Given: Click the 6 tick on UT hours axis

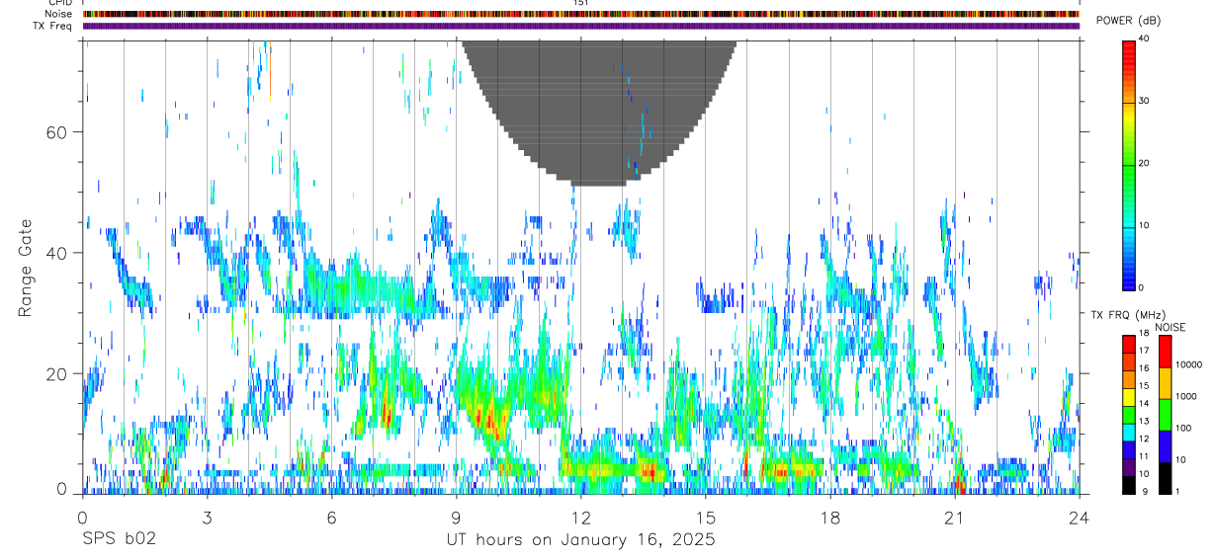Looking at the screenshot, I should pos(331,517).
